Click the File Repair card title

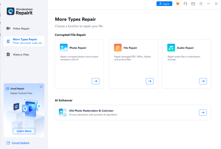tap(130, 48)
